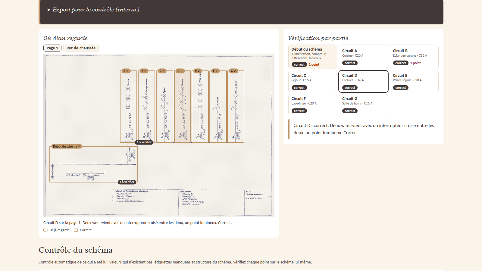This screenshot has height=271, width=482.
Task: Click the 'correct' badge in Circuit A card
Action: coord(350,63)
